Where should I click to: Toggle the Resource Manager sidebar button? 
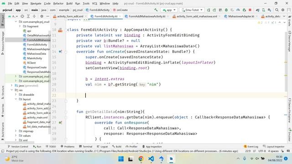3,43
